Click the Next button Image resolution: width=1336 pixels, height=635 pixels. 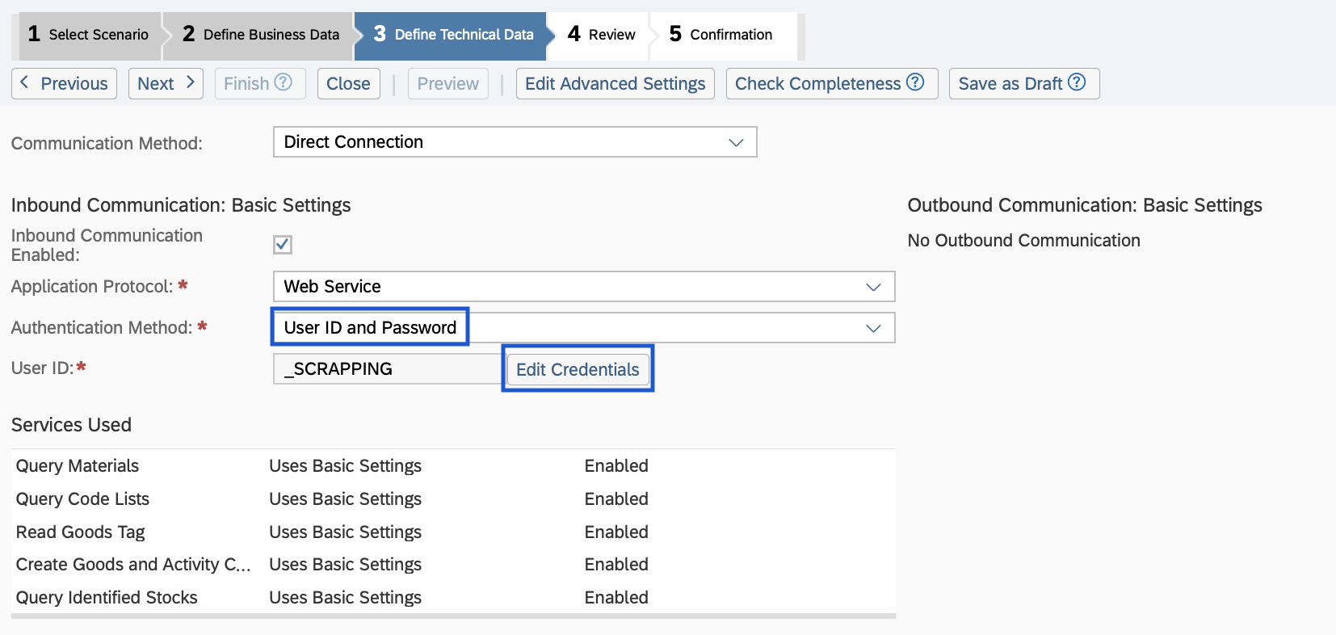click(166, 84)
